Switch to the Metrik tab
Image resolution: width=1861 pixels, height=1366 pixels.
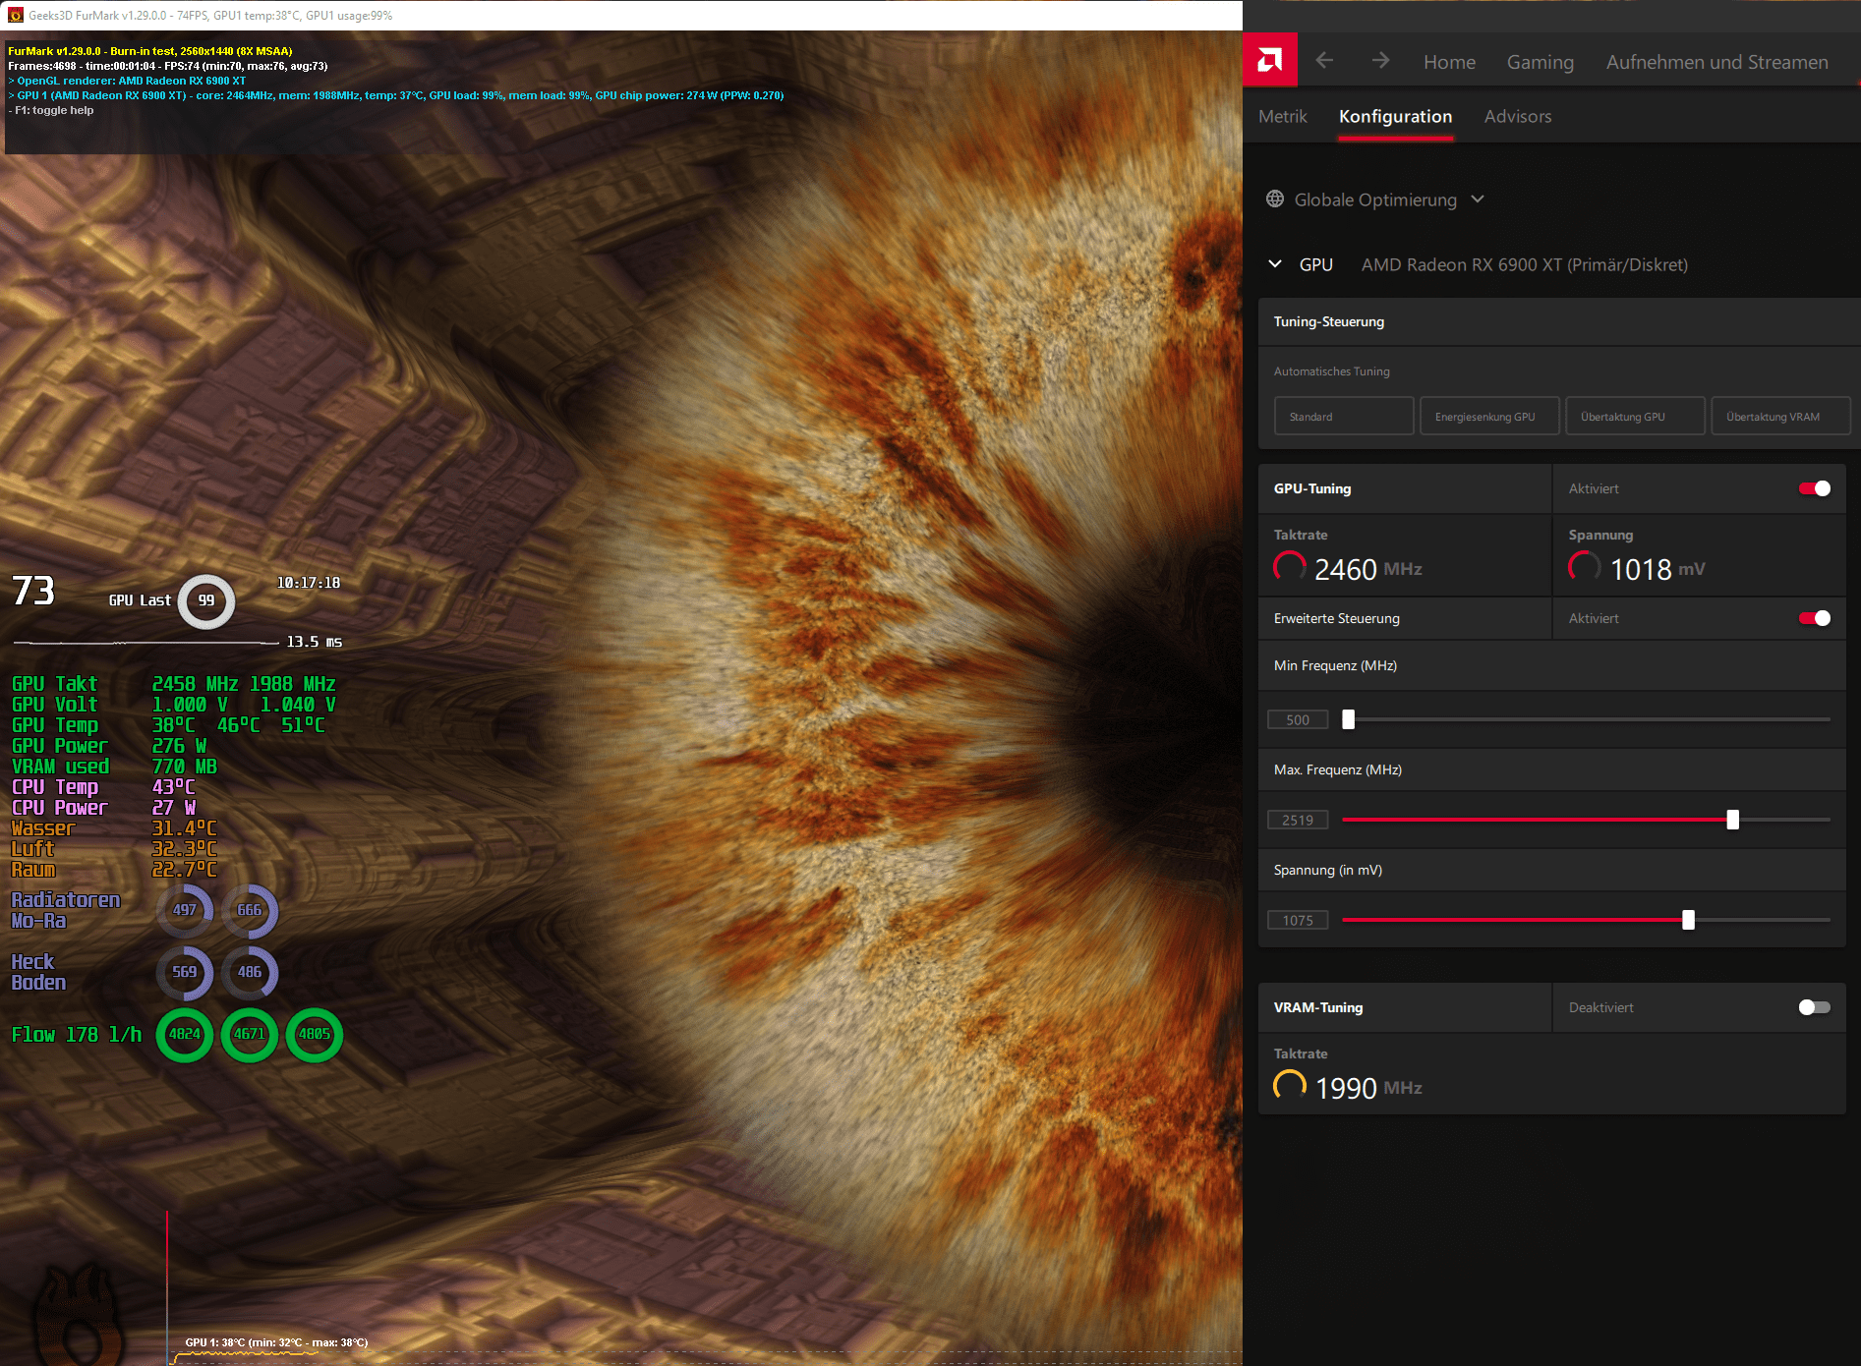coord(1282,116)
